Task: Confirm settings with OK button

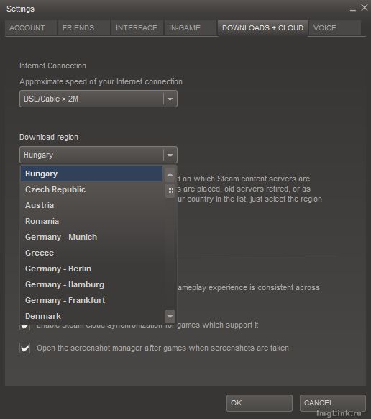Action: 260,403
